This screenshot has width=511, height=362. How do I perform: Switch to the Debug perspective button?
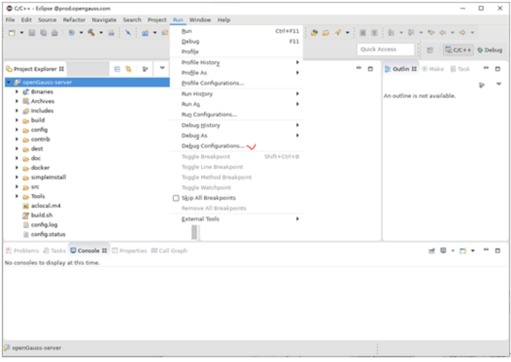point(490,50)
